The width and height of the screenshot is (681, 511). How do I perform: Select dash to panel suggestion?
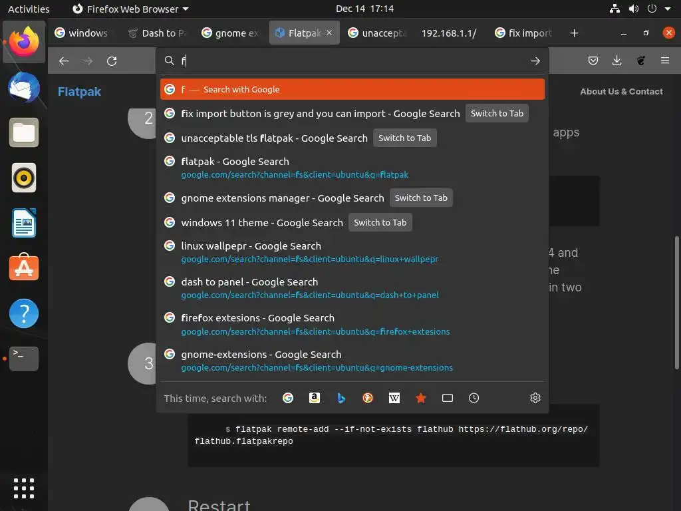point(352,288)
